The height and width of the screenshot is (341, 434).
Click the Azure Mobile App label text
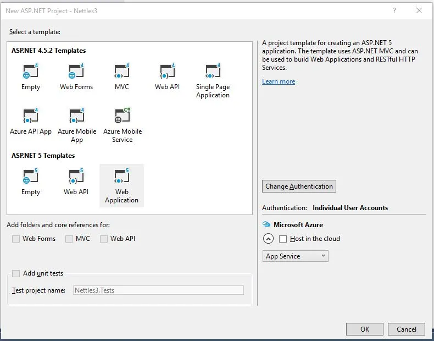click(77, 135)
